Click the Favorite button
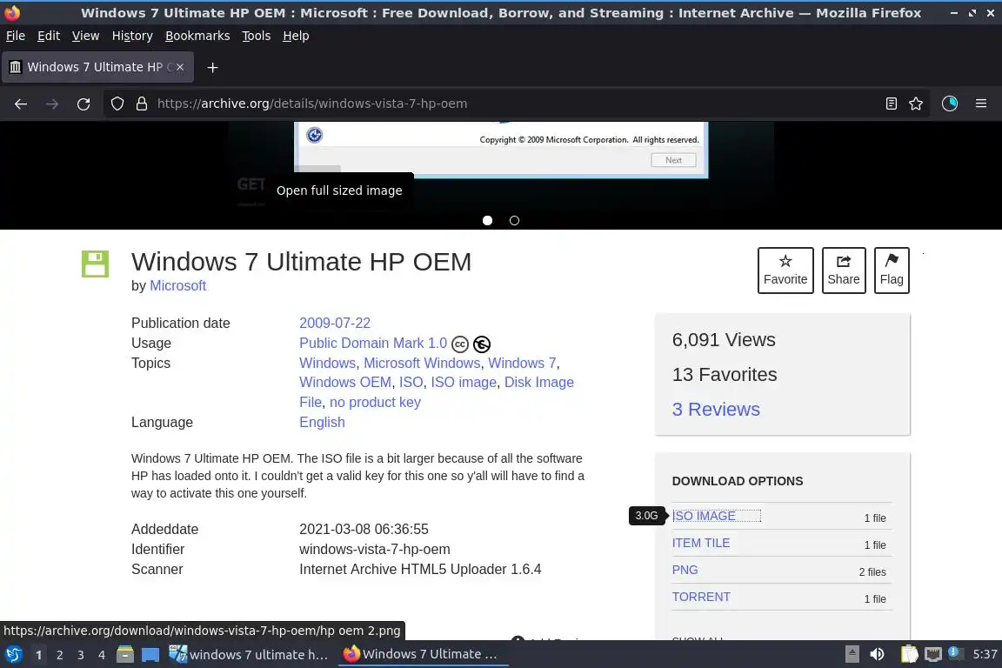The image size is (1002, 668). coord(785,271)
